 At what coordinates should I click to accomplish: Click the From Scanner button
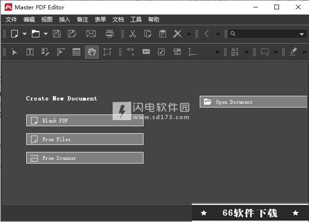point(85,158)
